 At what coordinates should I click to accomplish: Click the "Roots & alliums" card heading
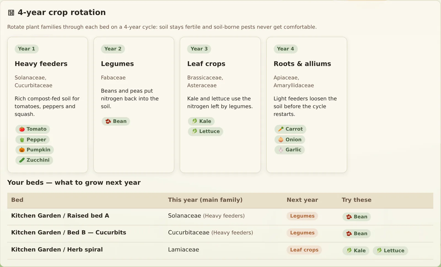[x=302, y=64]
